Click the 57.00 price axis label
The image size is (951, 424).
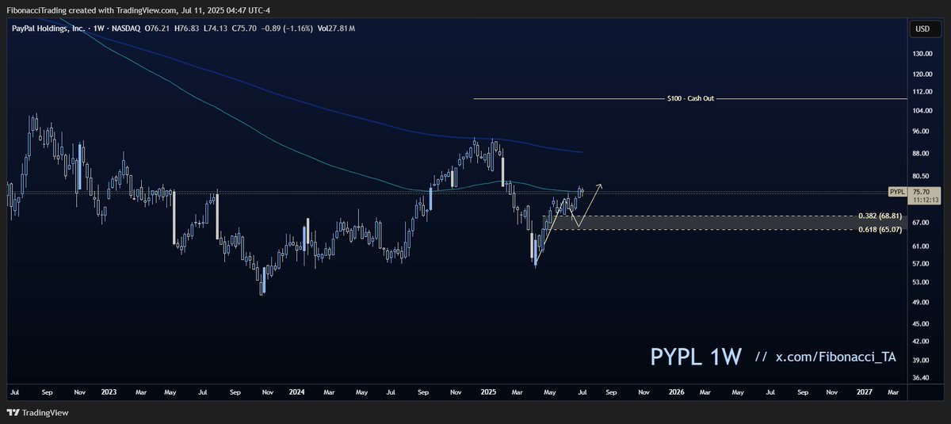point(920,263)
